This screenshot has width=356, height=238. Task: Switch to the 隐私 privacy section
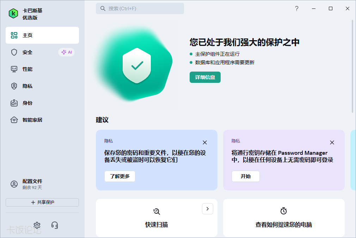click(42, 86)
